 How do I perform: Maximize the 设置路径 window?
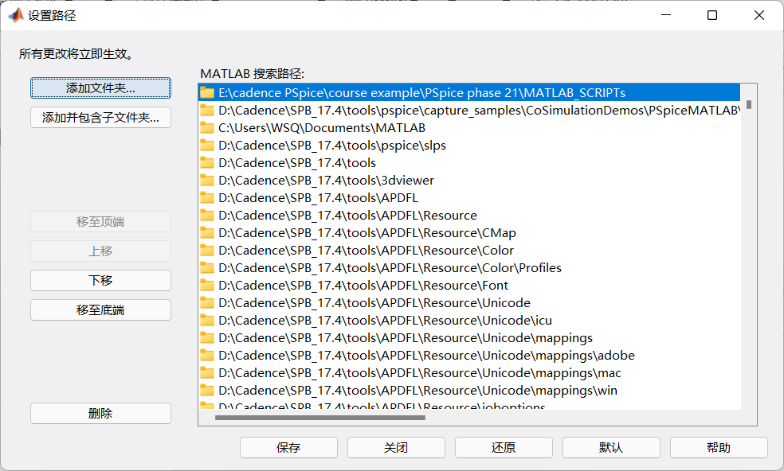[712, 15]
